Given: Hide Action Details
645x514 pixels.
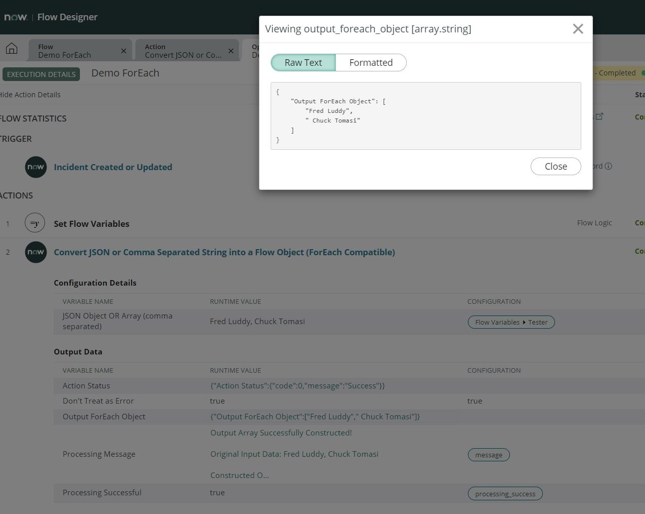Looking at the screenshot, I should click(30, 95).
